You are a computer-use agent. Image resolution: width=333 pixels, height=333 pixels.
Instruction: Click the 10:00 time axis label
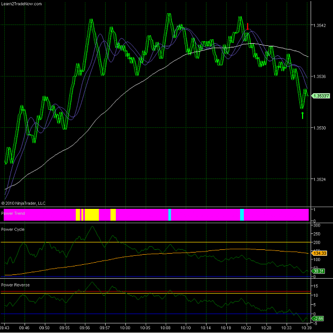125,328
